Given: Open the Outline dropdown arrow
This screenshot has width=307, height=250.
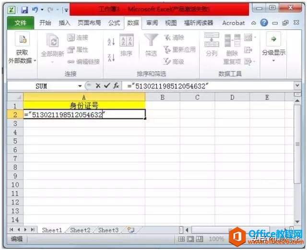Looking at the screenshot, I should point(273,61).
